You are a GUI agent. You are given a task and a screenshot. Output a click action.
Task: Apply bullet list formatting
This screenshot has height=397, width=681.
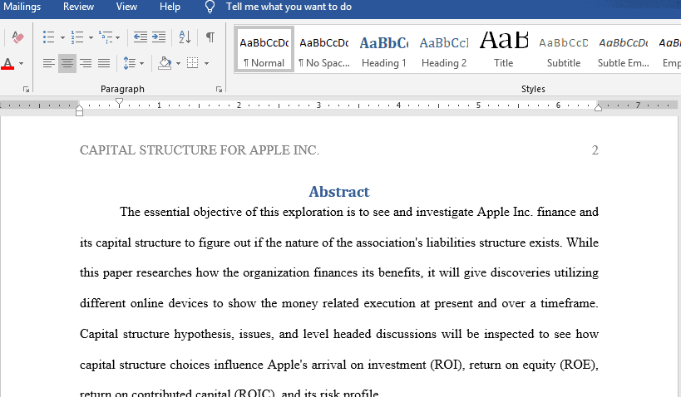[x=47, y=37]
